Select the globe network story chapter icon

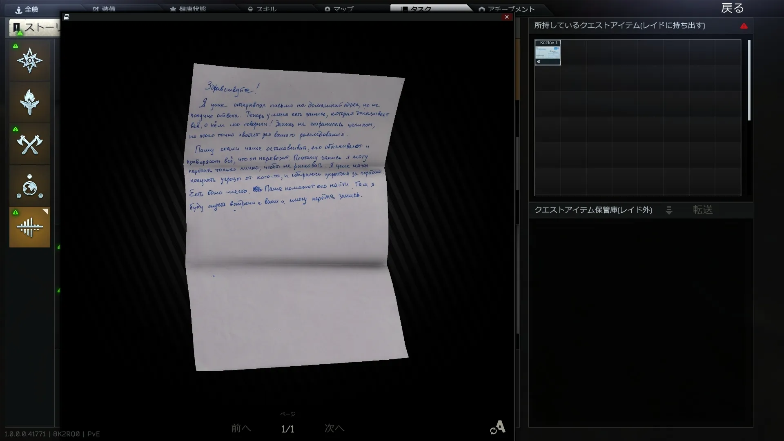(30, 186)
